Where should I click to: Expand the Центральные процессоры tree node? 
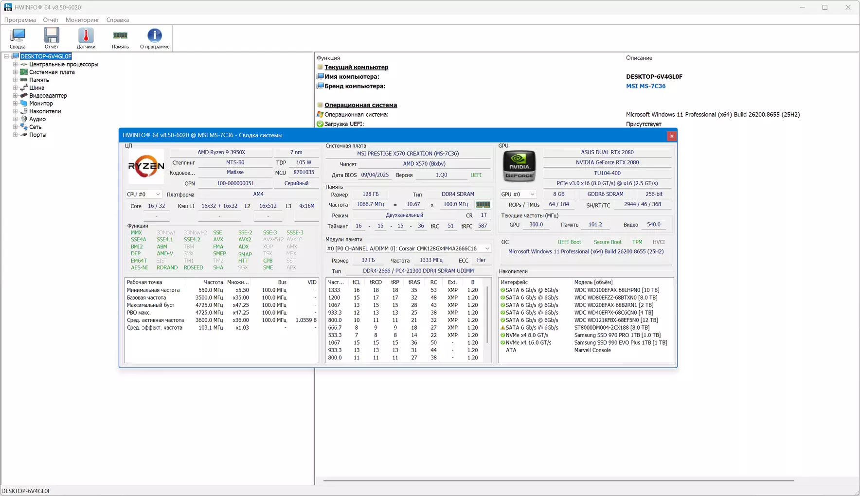pyautogui.click(x=15, y=64)
